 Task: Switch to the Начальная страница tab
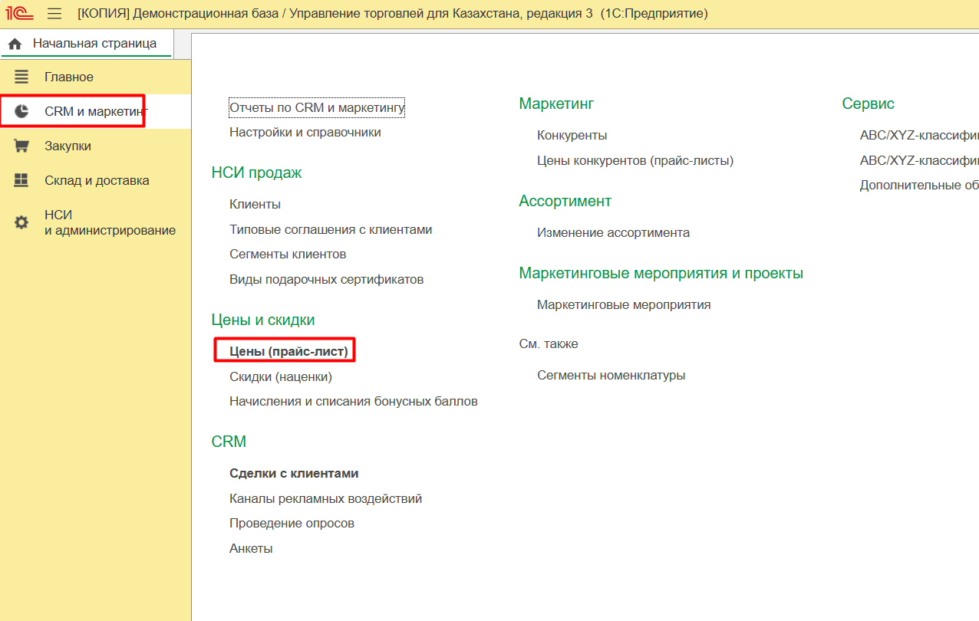click(94, 44)
